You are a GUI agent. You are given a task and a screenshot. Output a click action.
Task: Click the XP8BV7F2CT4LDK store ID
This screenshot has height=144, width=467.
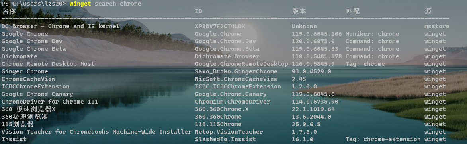pos(220,27)
